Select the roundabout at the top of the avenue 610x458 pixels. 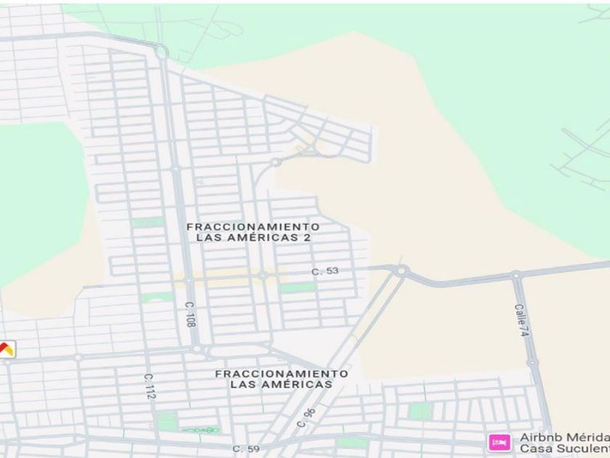[162, 52]
